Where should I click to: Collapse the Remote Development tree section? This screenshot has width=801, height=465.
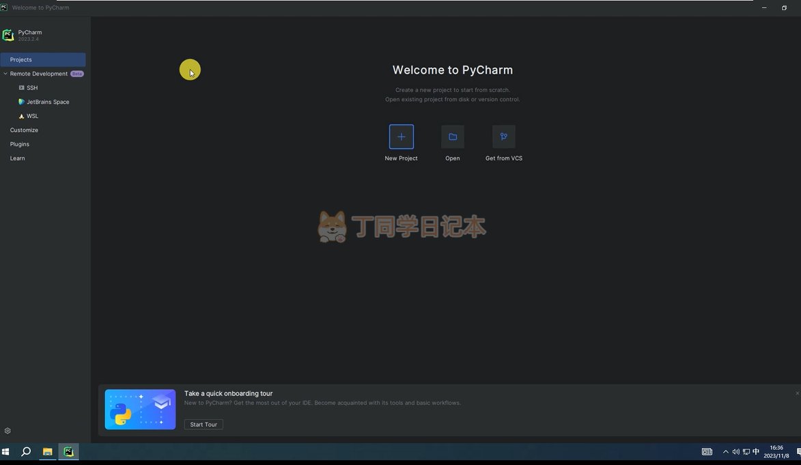coord(5,74)
